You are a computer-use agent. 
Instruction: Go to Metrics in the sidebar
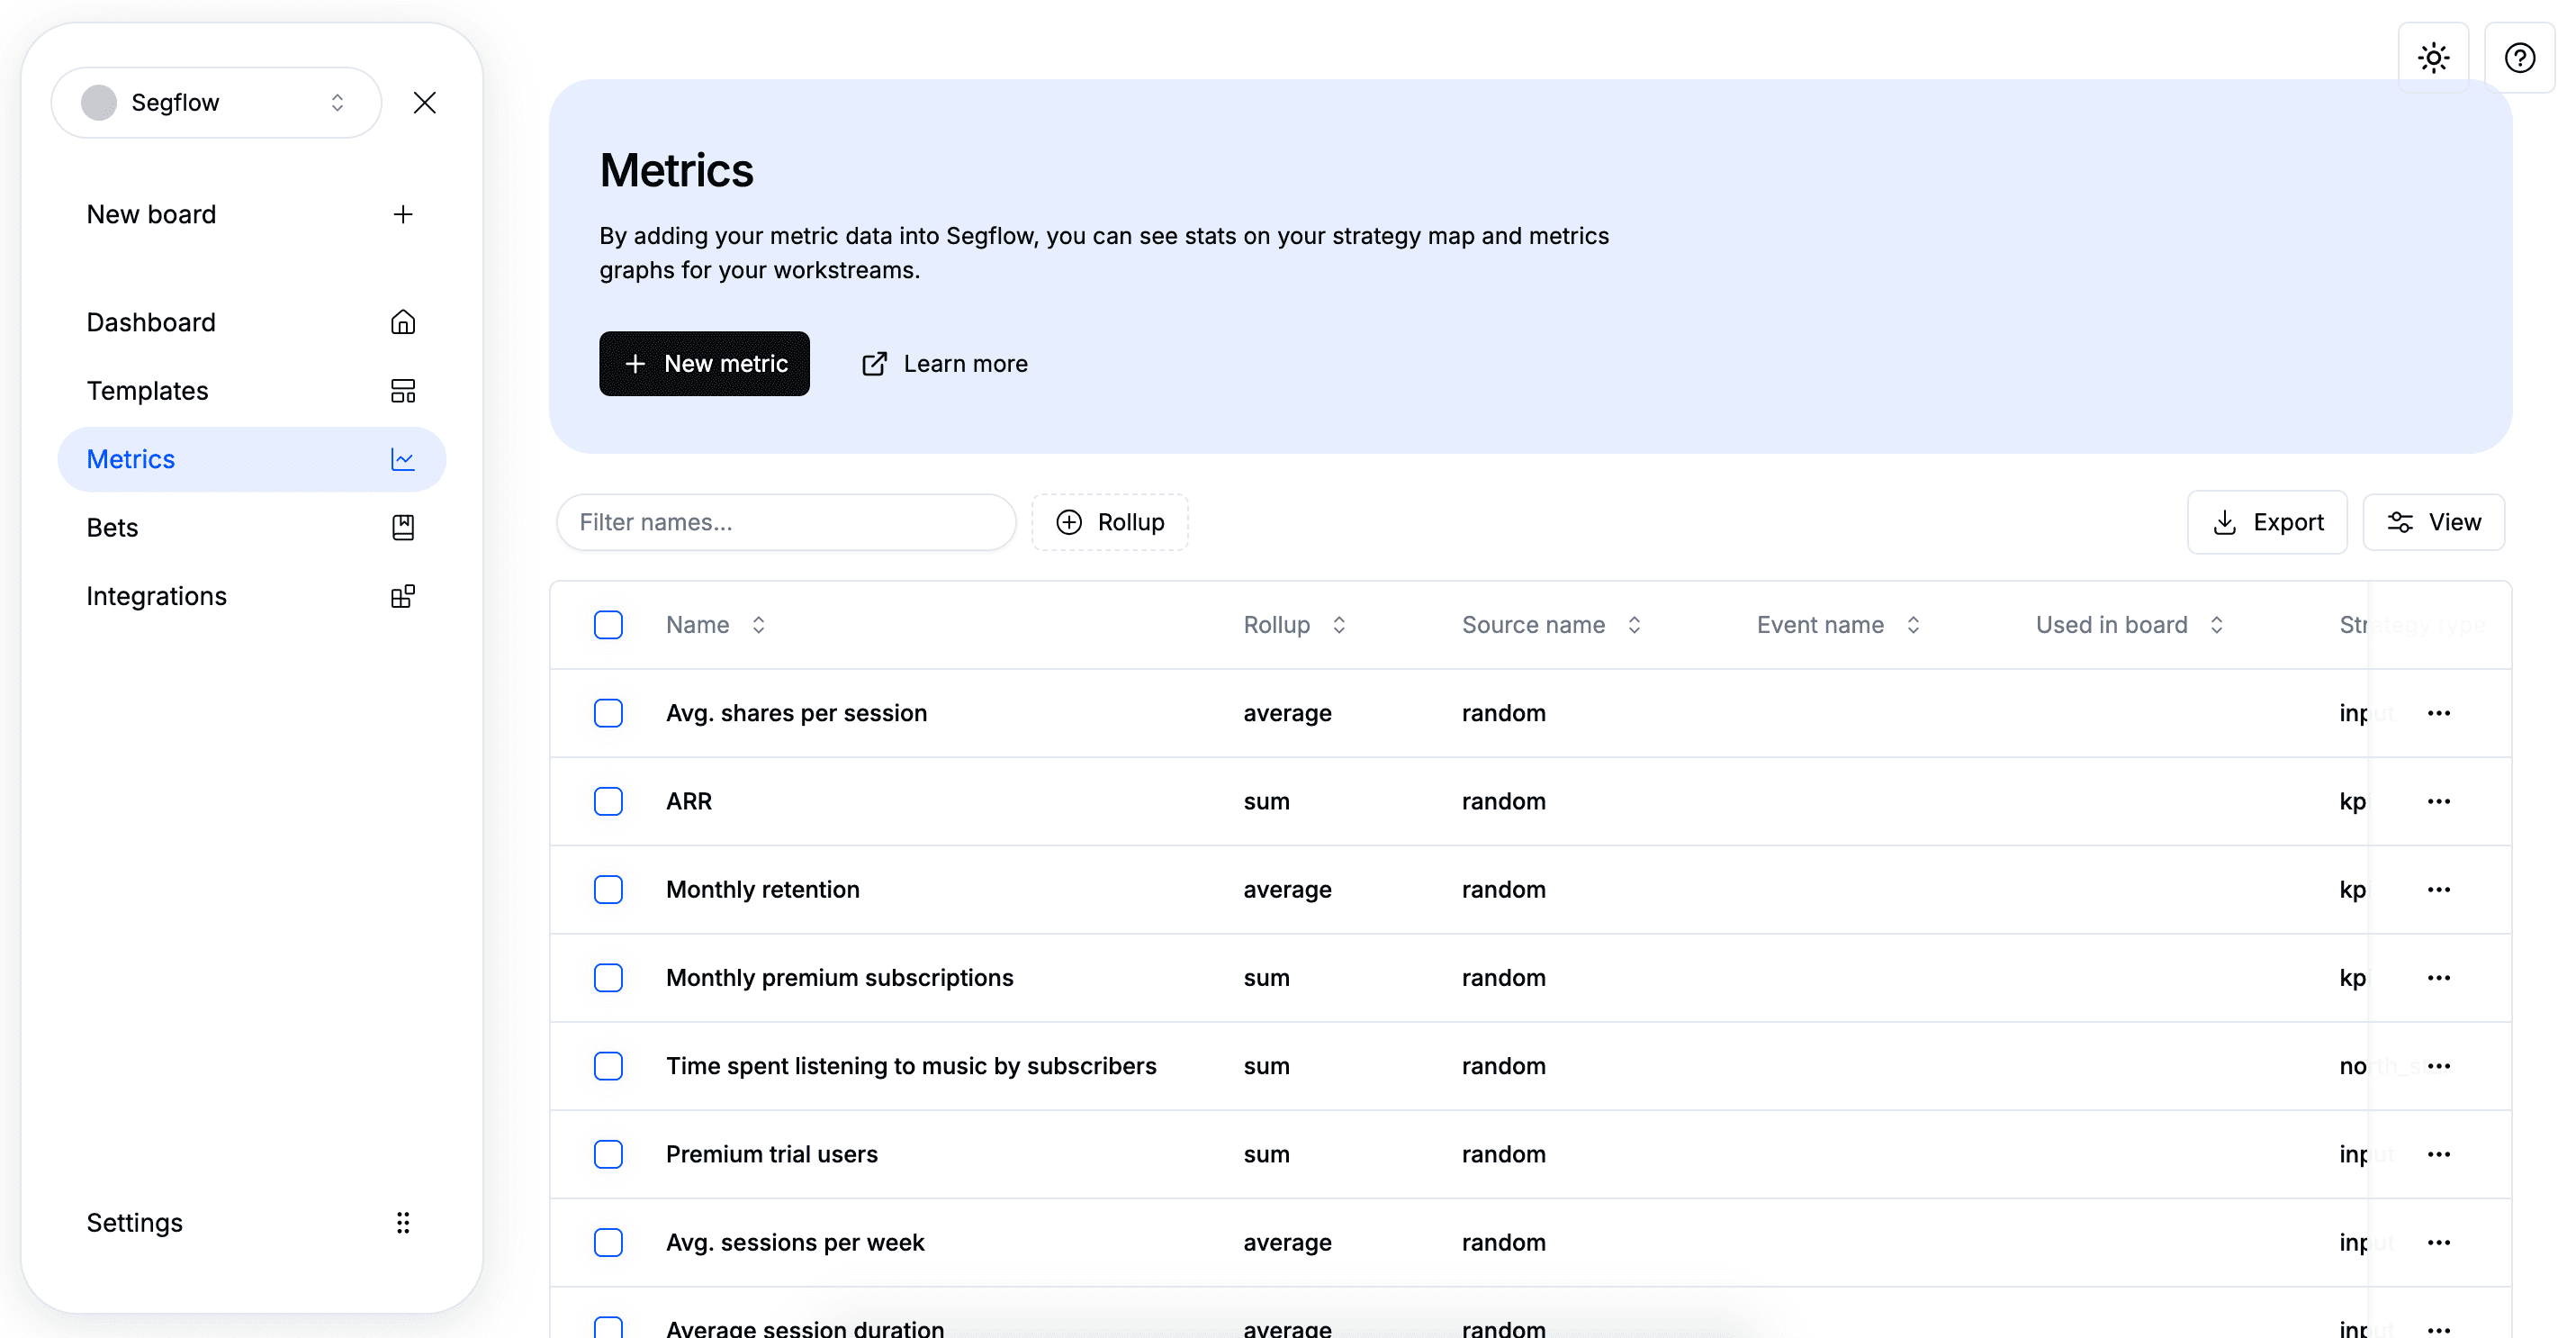[131, 459]
